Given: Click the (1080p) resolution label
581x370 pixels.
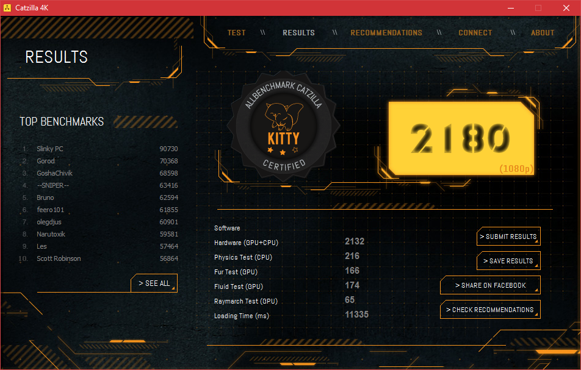Looking at the screenshot, I should point(516,169).
